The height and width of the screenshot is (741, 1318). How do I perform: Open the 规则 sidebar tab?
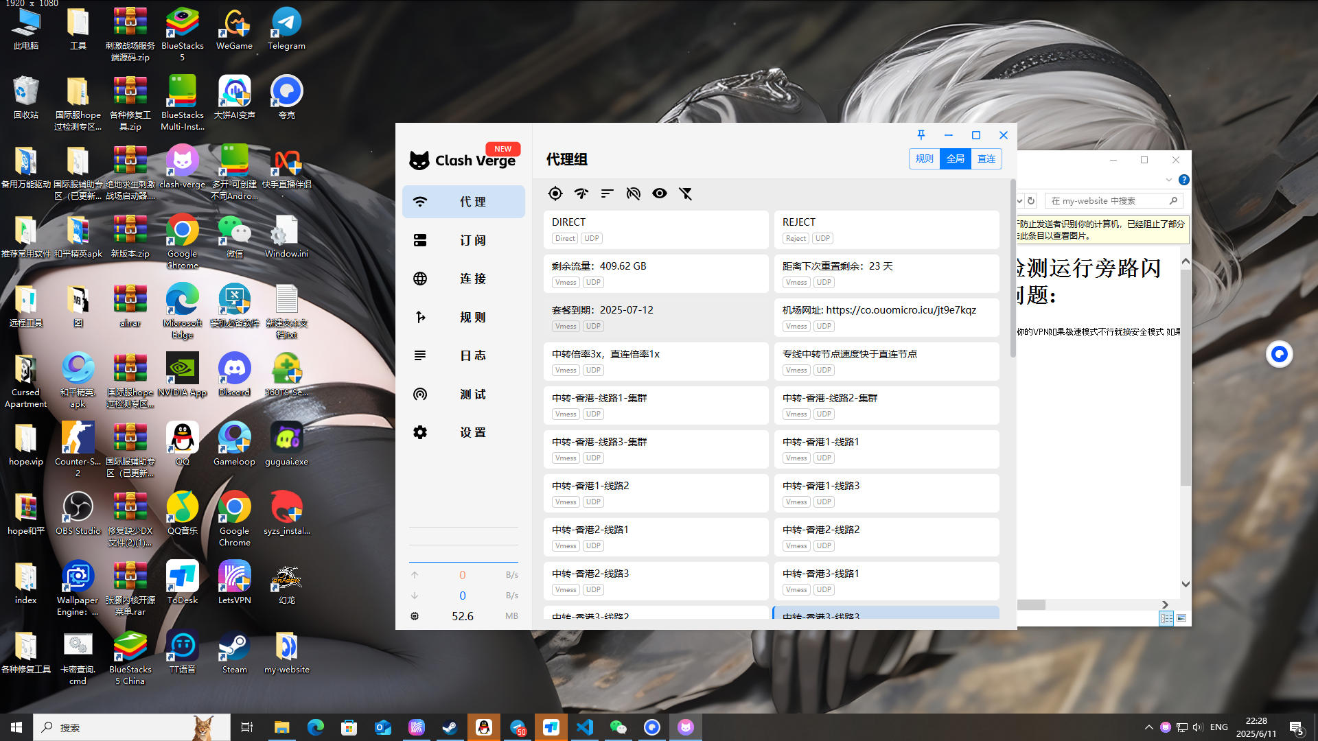click(463, 317)
